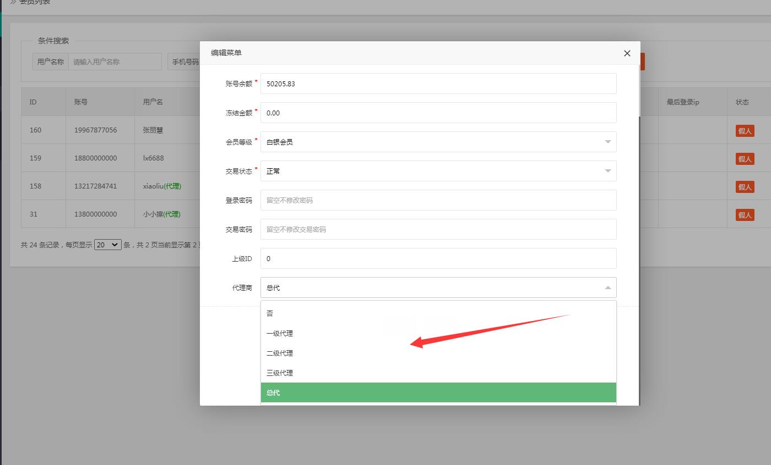Collapse the 代理商 dropdown arrow
The image size is (771, 465).
coord(607,287)
